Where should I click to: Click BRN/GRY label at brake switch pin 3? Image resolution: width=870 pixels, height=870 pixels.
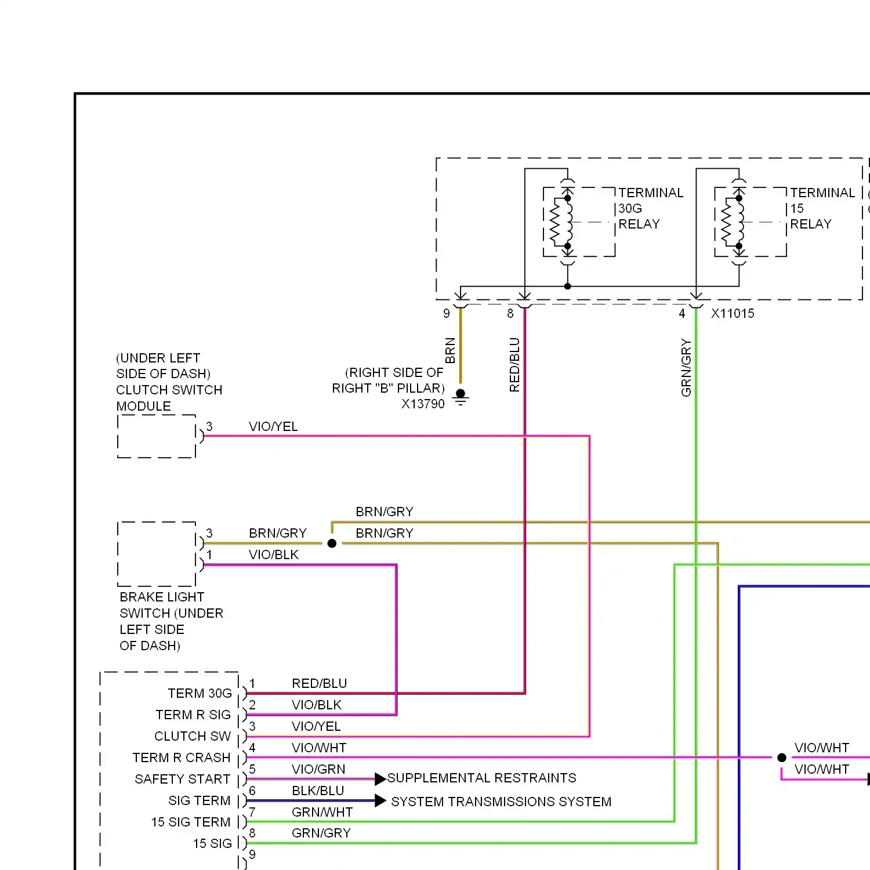point(278,533)
